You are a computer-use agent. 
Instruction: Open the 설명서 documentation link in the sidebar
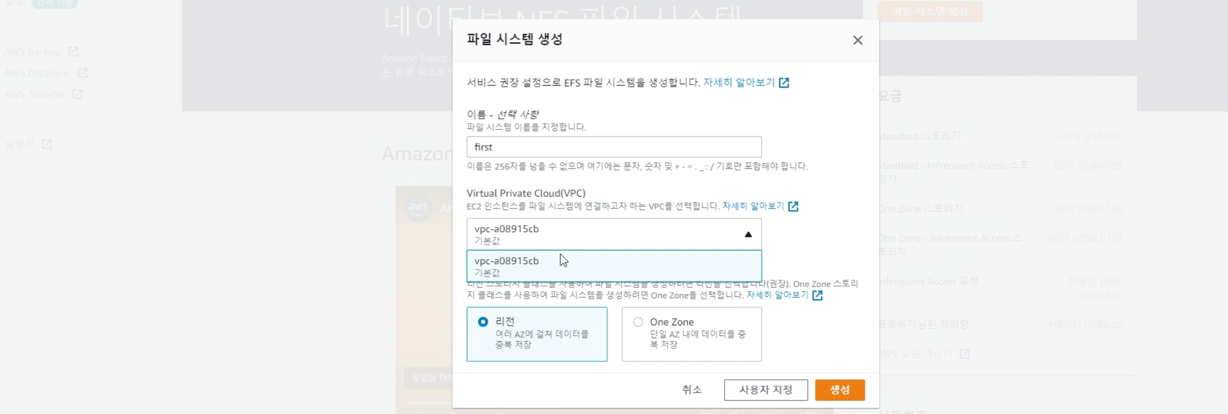click(19, 144)
